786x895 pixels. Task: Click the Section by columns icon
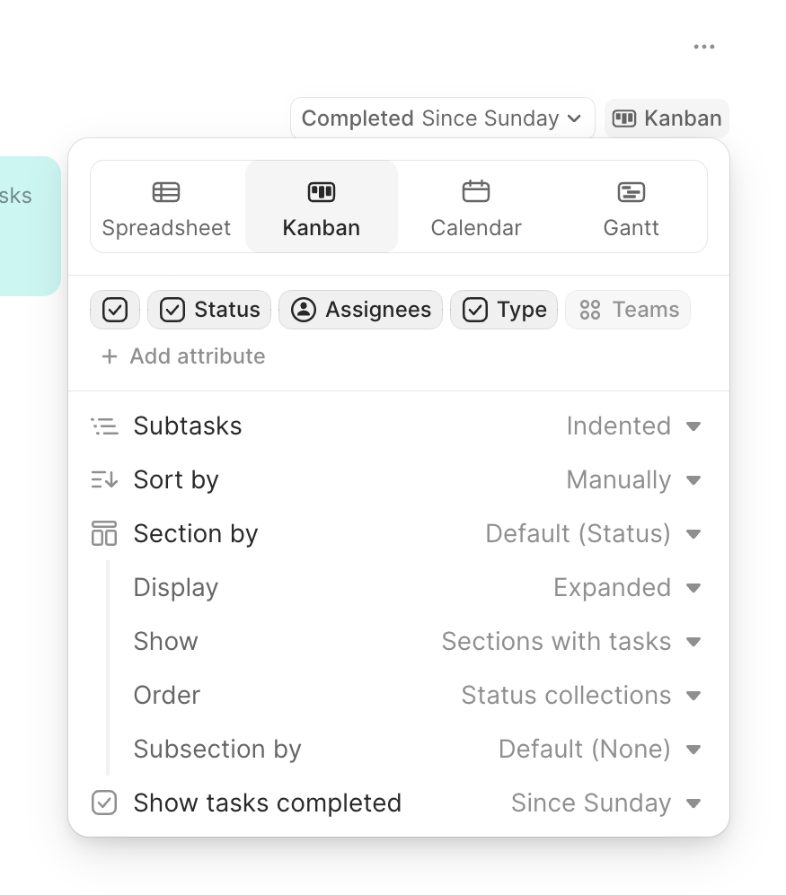105,533
